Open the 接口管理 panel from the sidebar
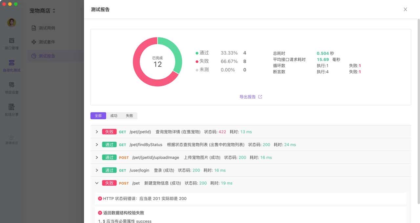Screen dimensions: 420x223 click(x=11, y=44)
